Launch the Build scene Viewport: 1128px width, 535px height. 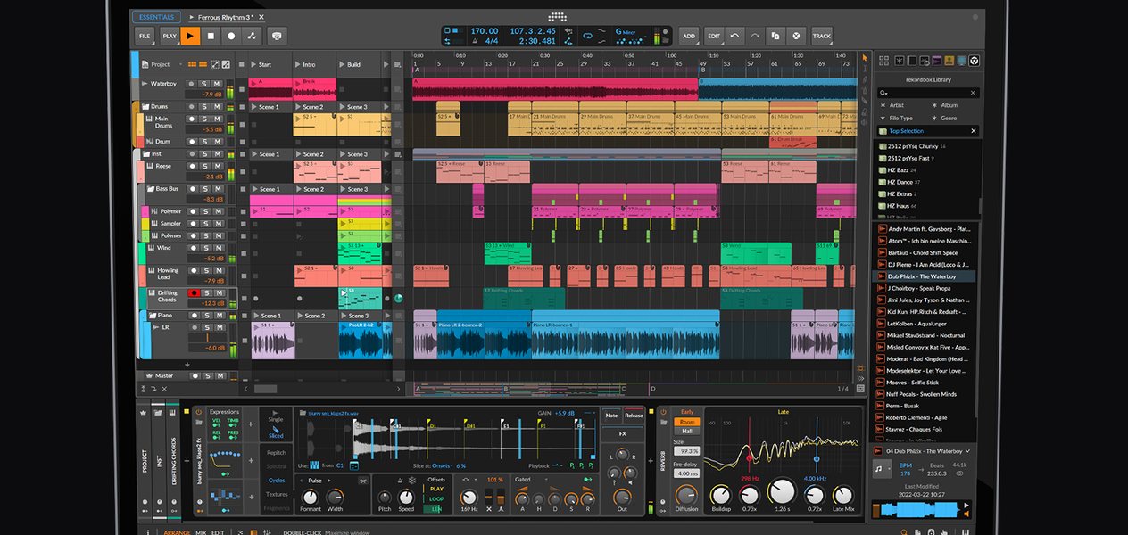point(342,64)
